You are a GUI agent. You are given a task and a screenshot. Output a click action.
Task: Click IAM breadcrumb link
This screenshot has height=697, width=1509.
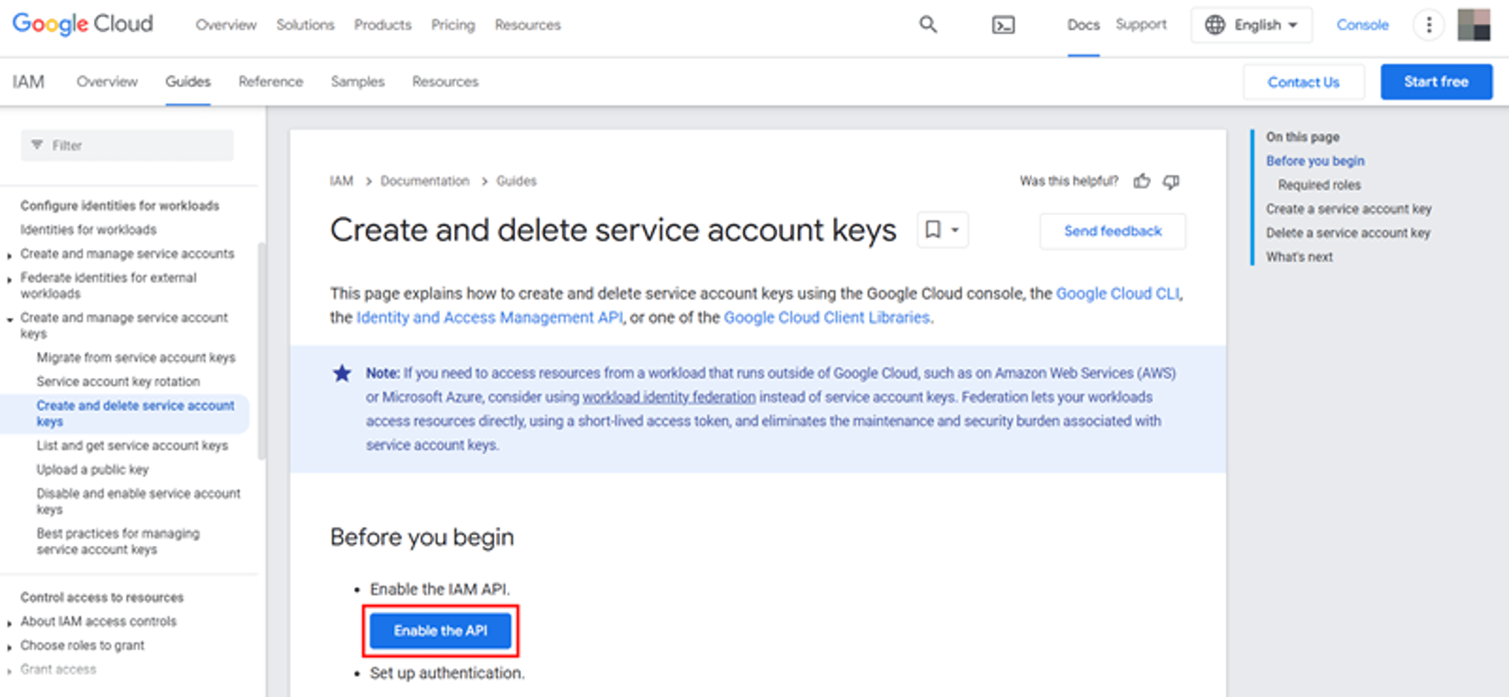tap(341, 181)
